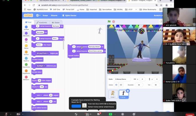Bookmark the page with the star icon
Screen dimensions: 196x116
click(161, 5)
